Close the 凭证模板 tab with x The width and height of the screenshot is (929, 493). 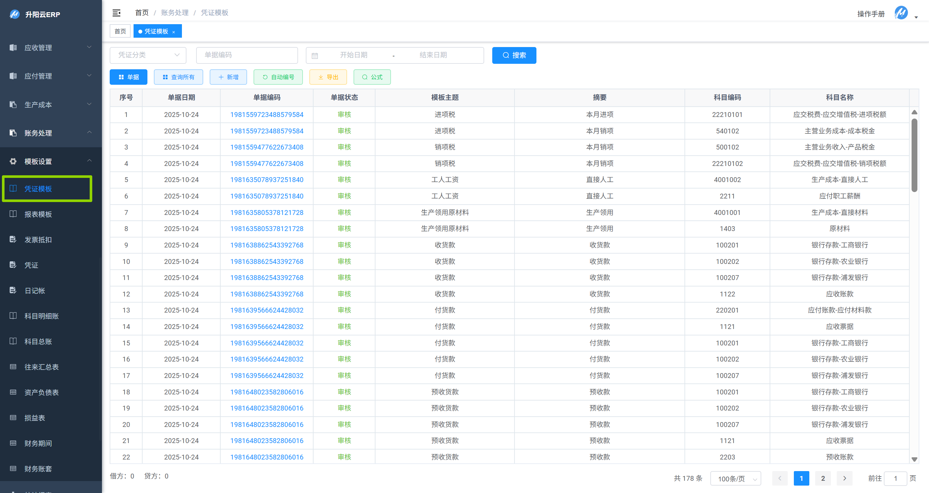point(174,32)
